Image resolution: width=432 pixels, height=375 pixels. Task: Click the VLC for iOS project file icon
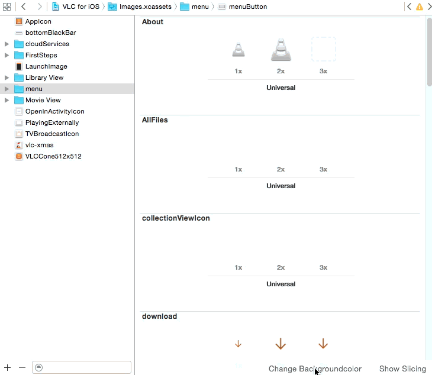[56, 7]
